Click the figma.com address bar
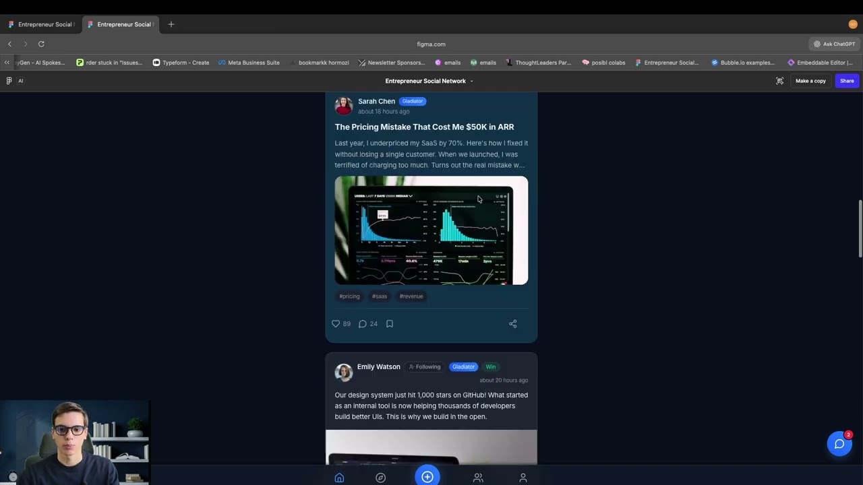 click(x=431, y=44)
